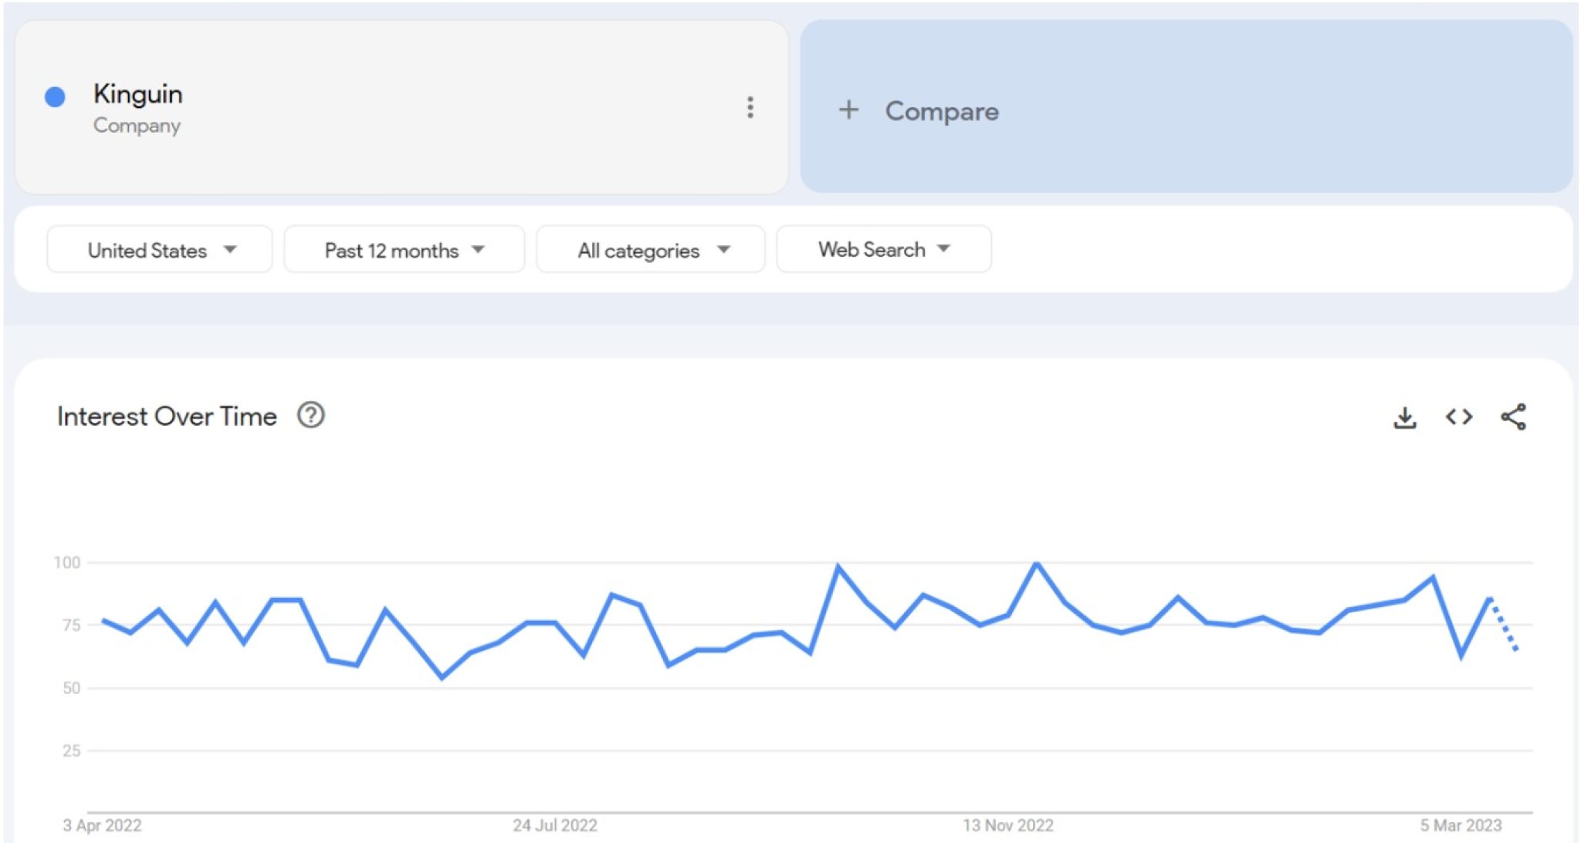Select the Kinguin search term card
The height and width of the screenshot is (843, 1581).
(x=401, y=107)
